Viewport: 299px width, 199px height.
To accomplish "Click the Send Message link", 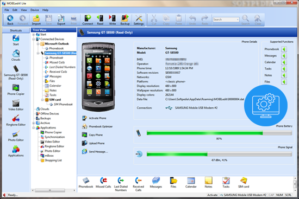I will [95, 152].
